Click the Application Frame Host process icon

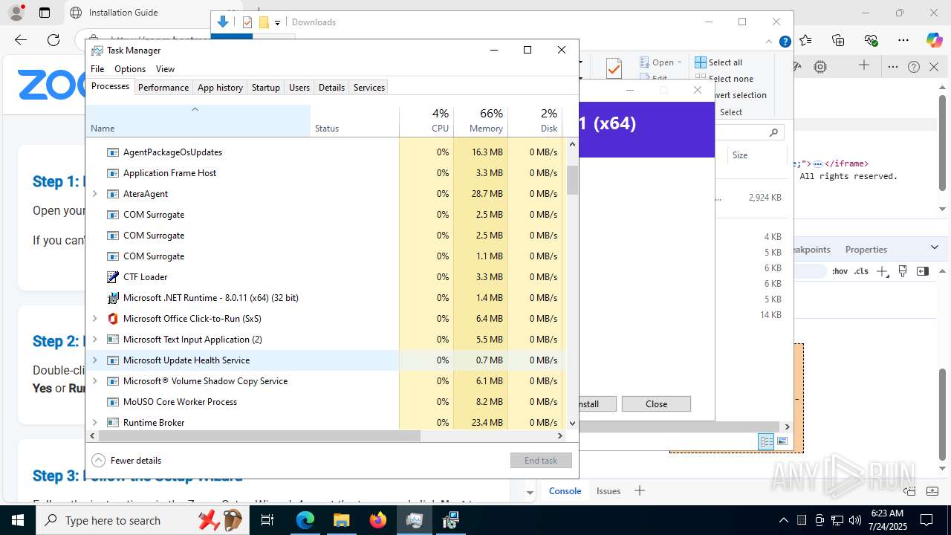(113, 173)
